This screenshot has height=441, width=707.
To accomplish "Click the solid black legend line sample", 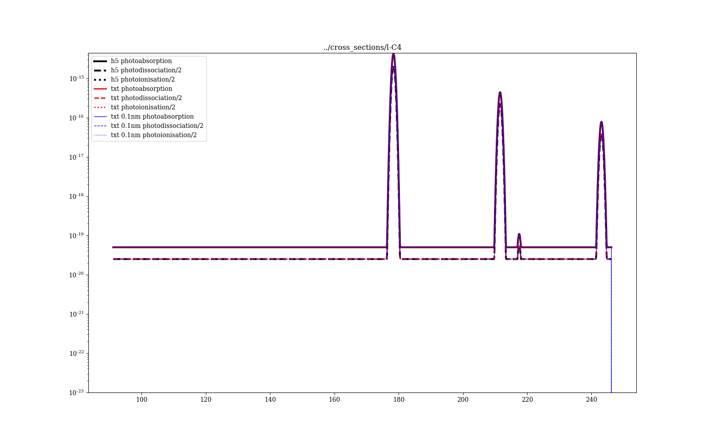I will (x=100, y=61).
